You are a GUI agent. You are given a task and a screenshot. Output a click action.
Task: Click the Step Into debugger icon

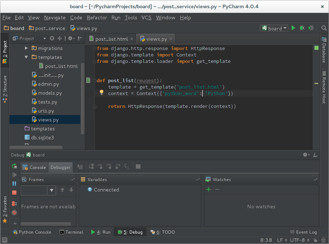pos(100,167)
